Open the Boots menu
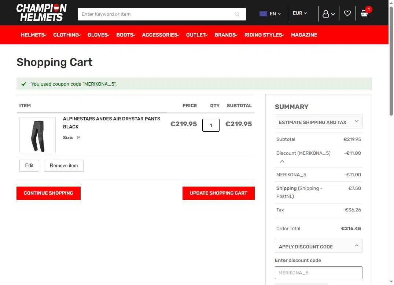The width and height of the screenshot is (394, 285). point(126,35)
